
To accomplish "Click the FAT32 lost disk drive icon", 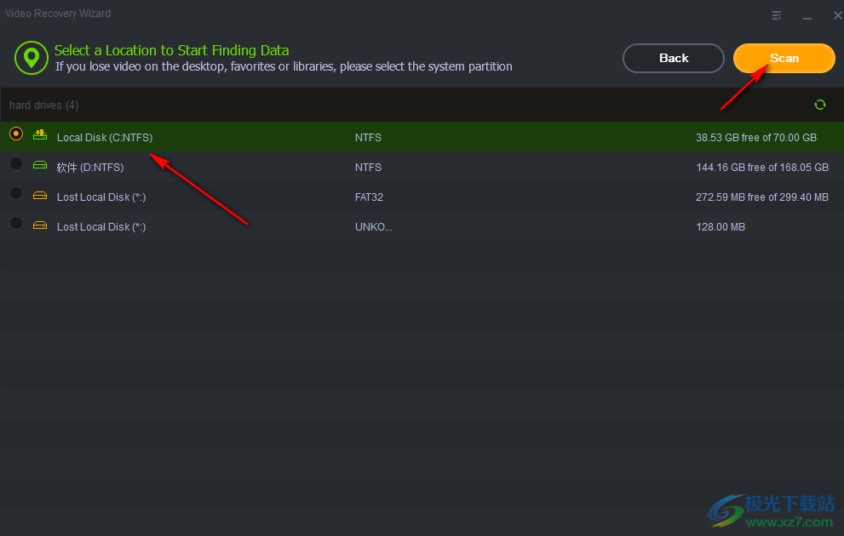I will 40,196.
